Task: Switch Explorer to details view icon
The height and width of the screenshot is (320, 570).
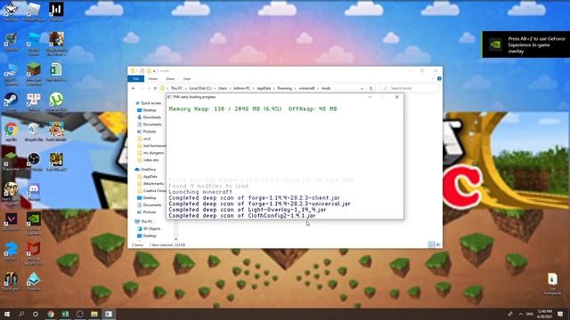Action: click(431, 244)
